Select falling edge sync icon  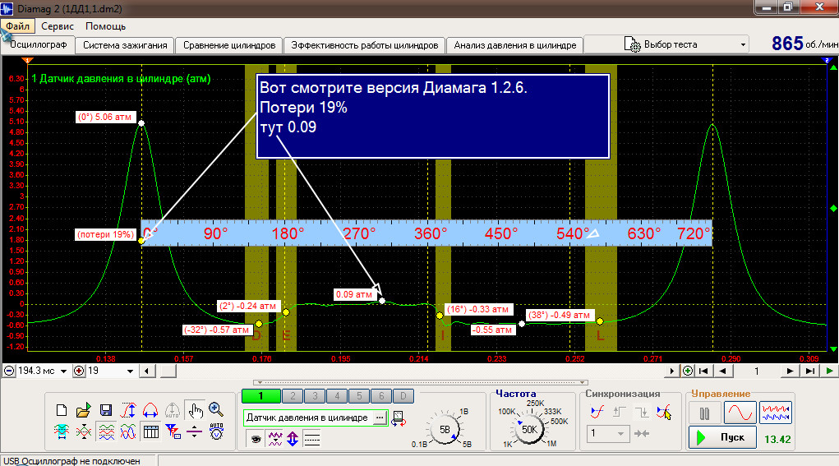click(642, 412)
